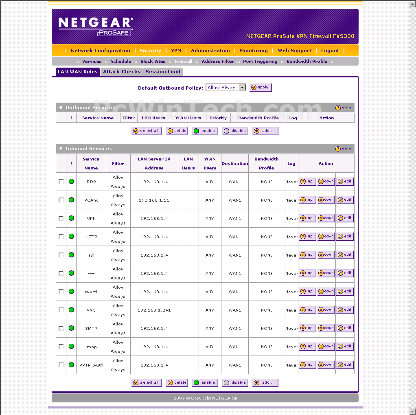Check the RDP rule checkbox
Image resolution: width=416 pixels, height=415 pixels.
[61, 182]
